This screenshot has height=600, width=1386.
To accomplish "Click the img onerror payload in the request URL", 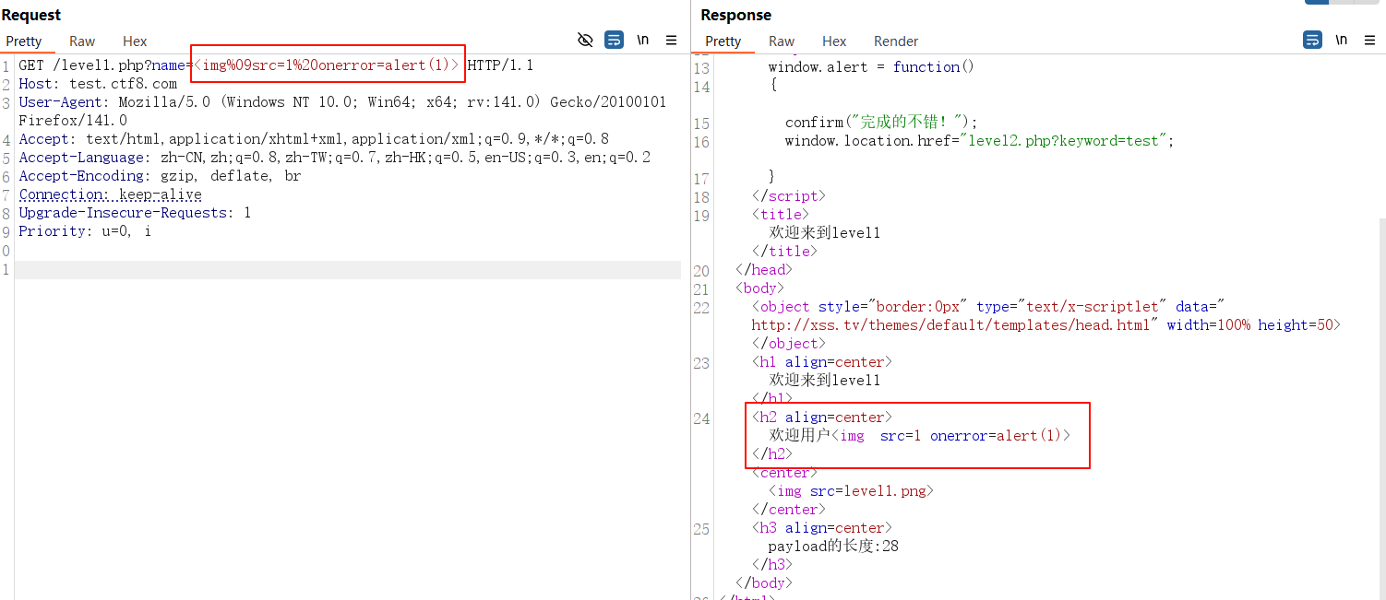I will [327, 65].
